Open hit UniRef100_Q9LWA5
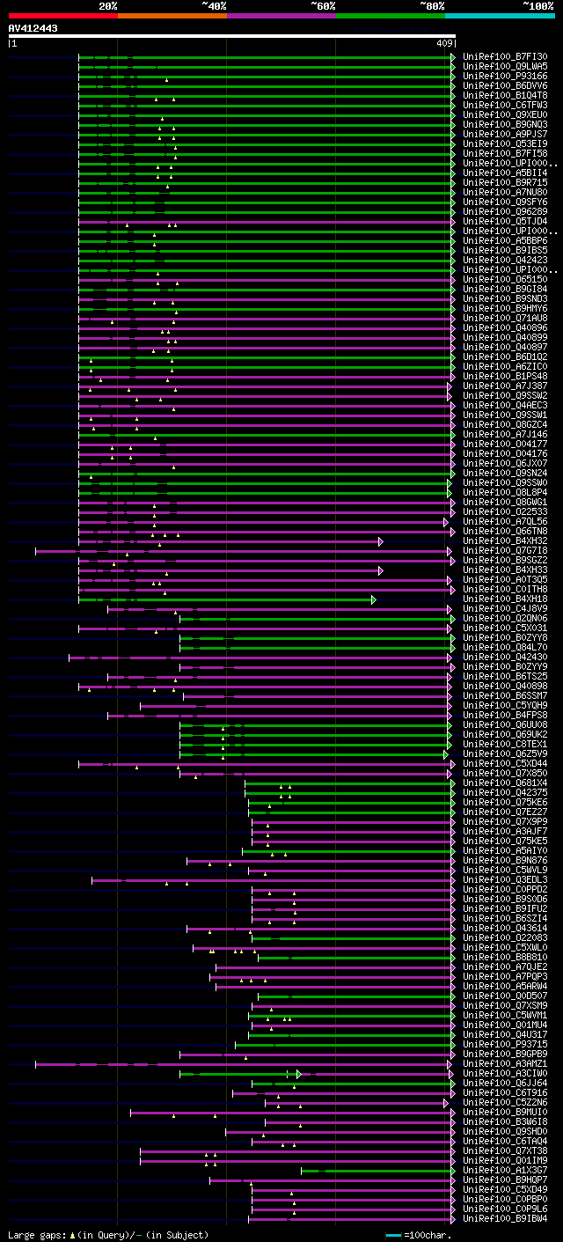This screenshot has width=563, height=1242. point(505,66)
